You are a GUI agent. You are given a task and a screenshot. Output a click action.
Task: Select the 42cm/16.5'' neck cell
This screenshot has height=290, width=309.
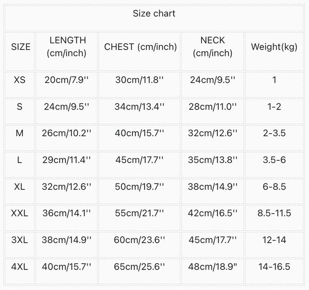[213, 212]
